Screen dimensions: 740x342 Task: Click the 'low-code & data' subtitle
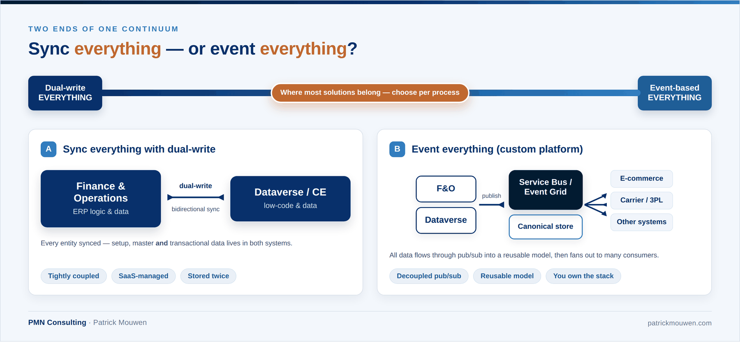pyautogui.click(x=290, y=206)
